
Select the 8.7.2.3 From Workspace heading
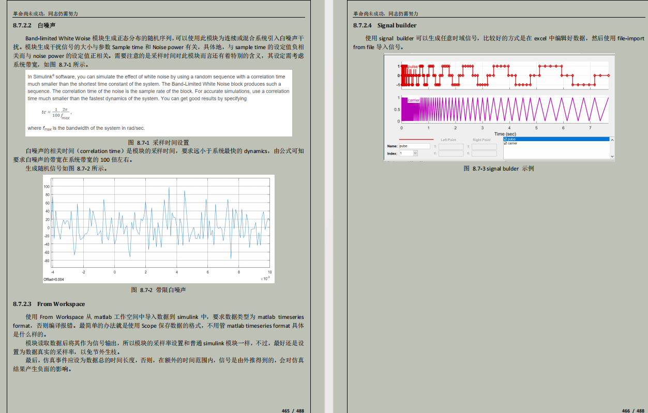point(49,304)
